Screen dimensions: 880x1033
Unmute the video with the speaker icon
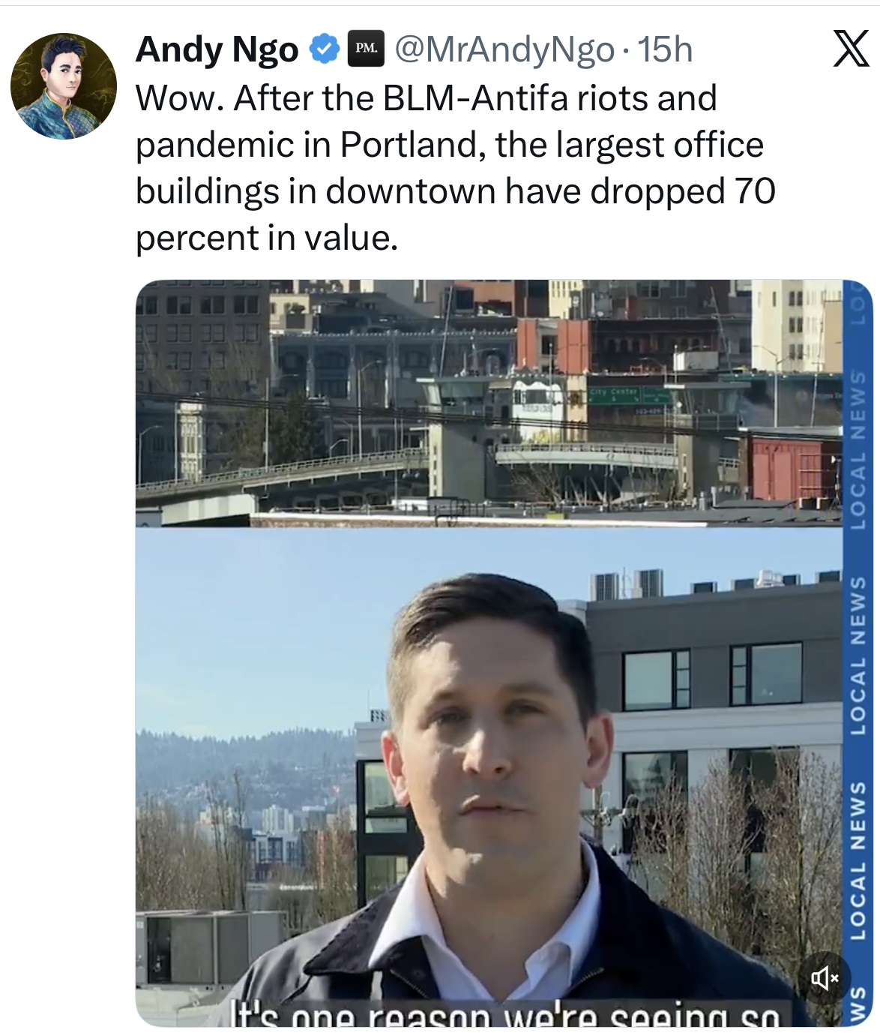tap(824, 977)
